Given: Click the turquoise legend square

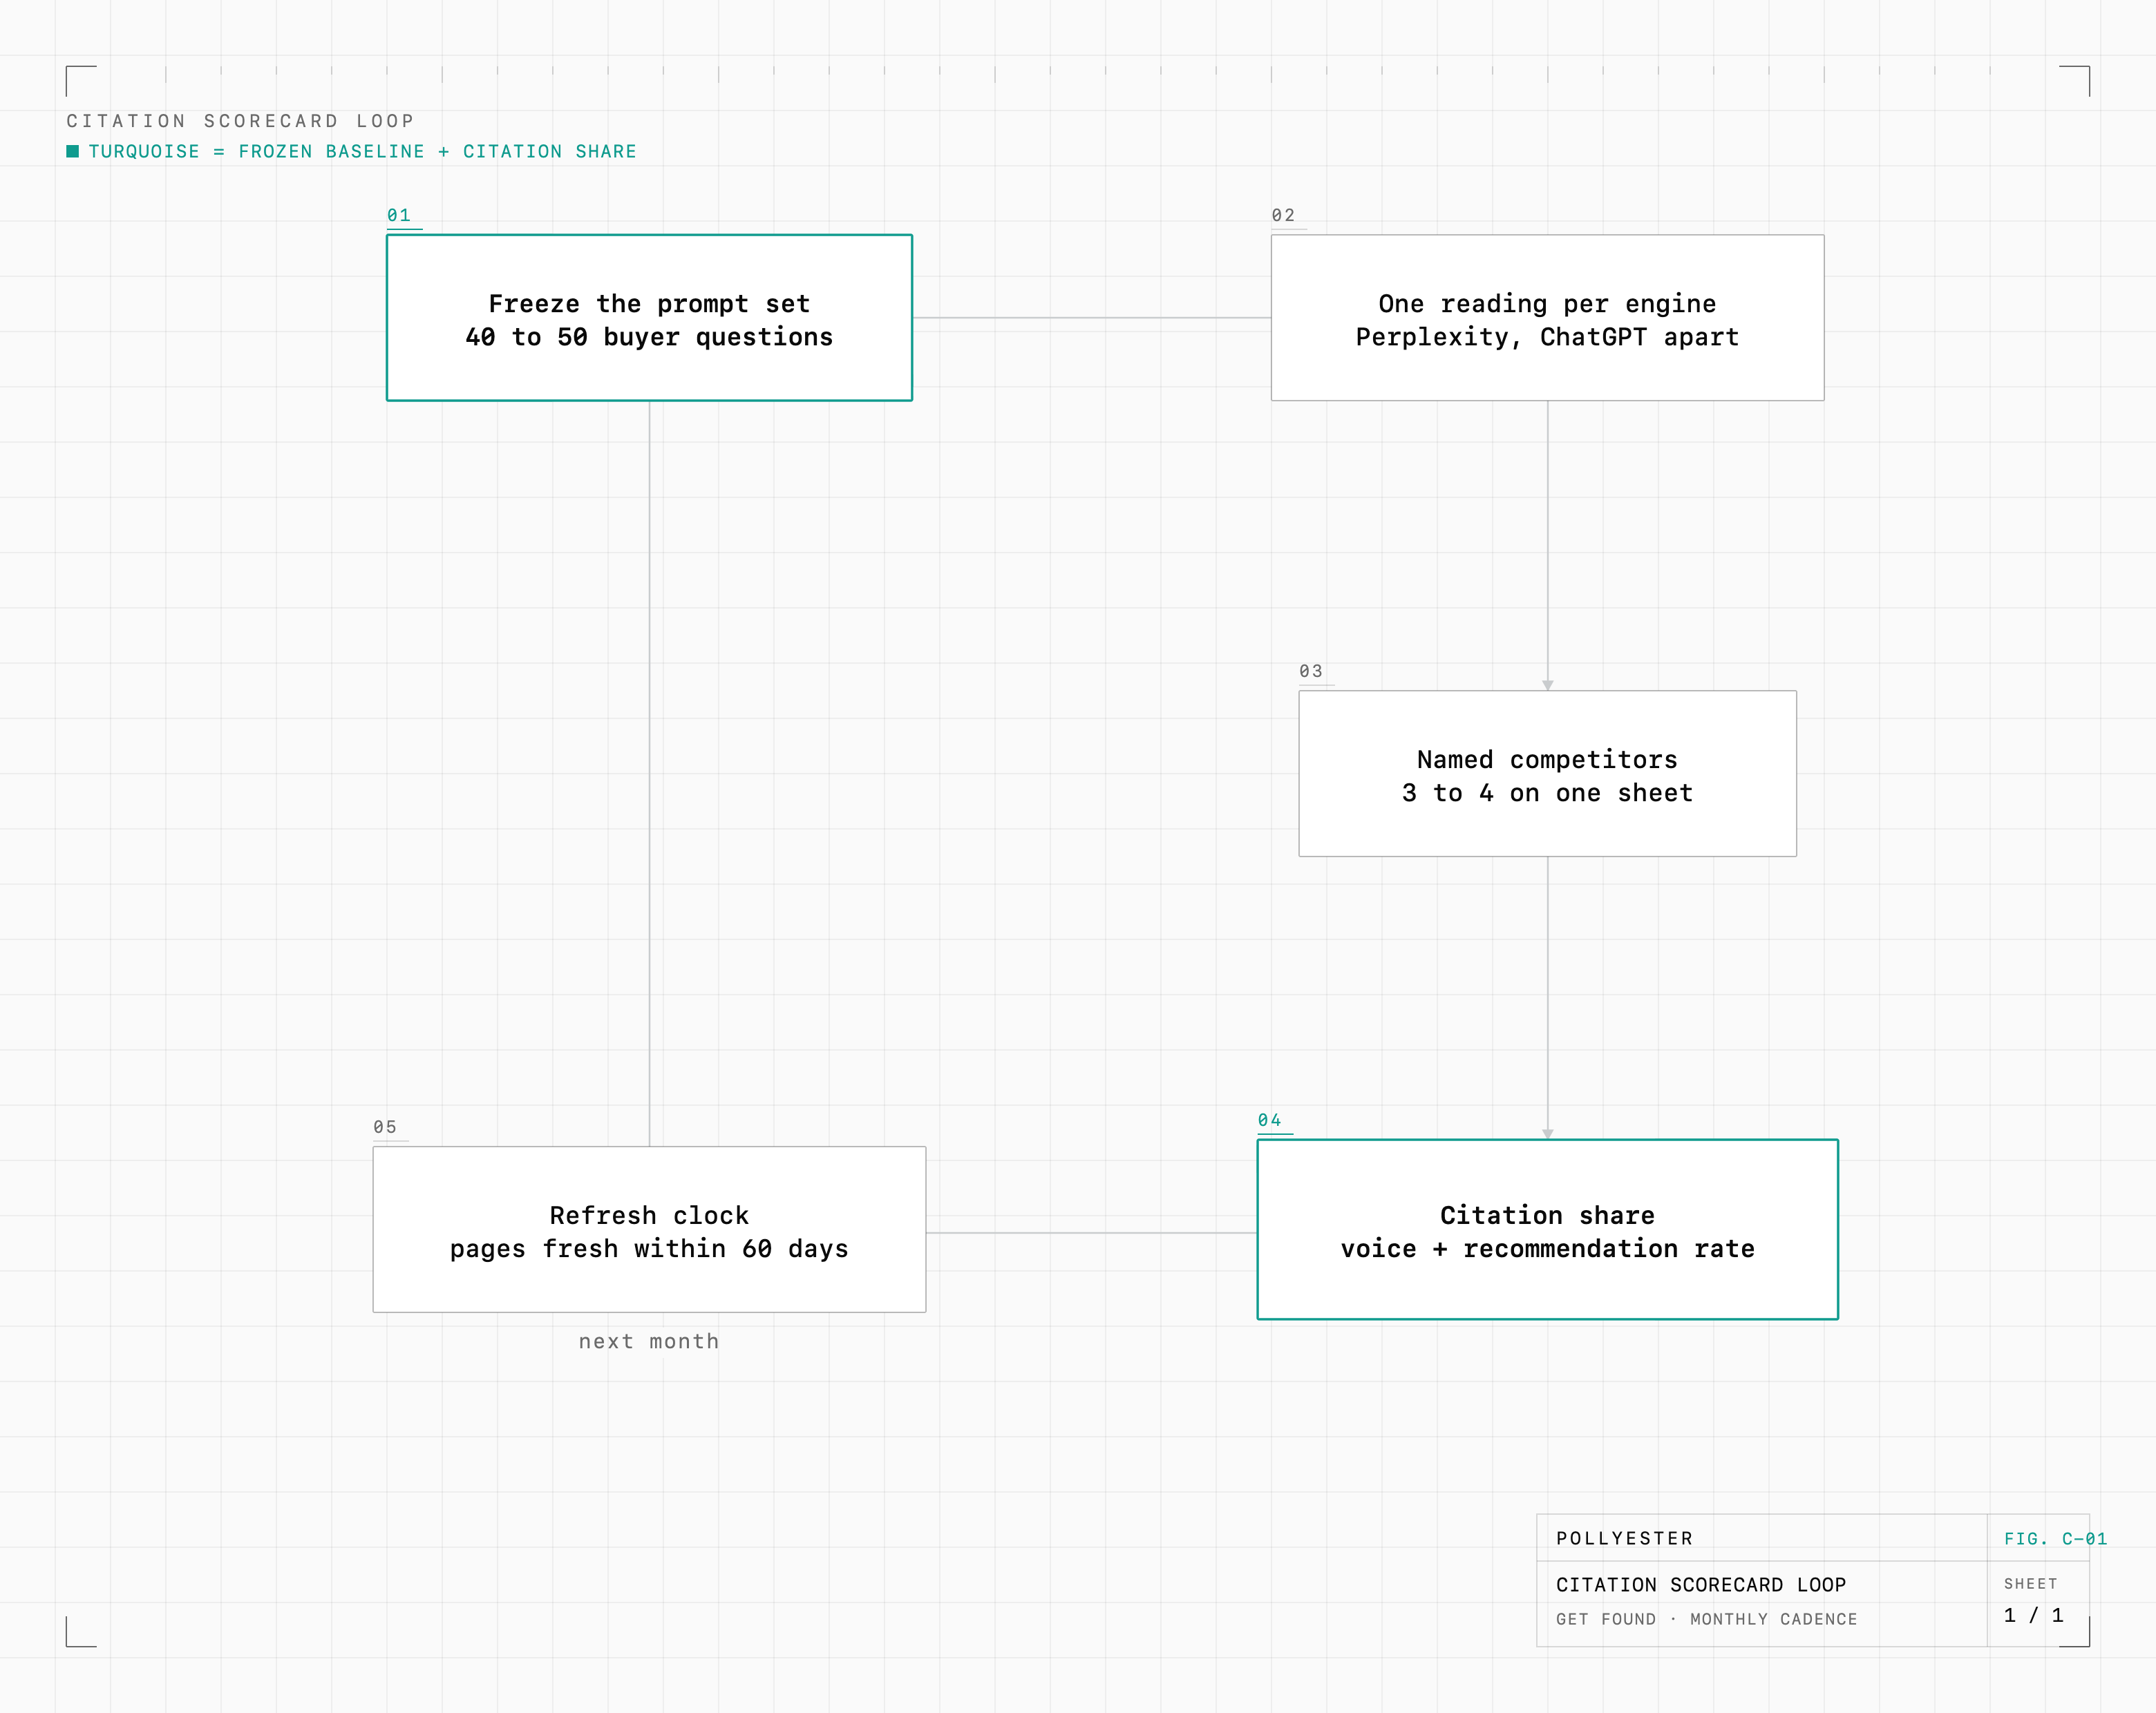Looking at the screenshot, I should pos(72,152).
